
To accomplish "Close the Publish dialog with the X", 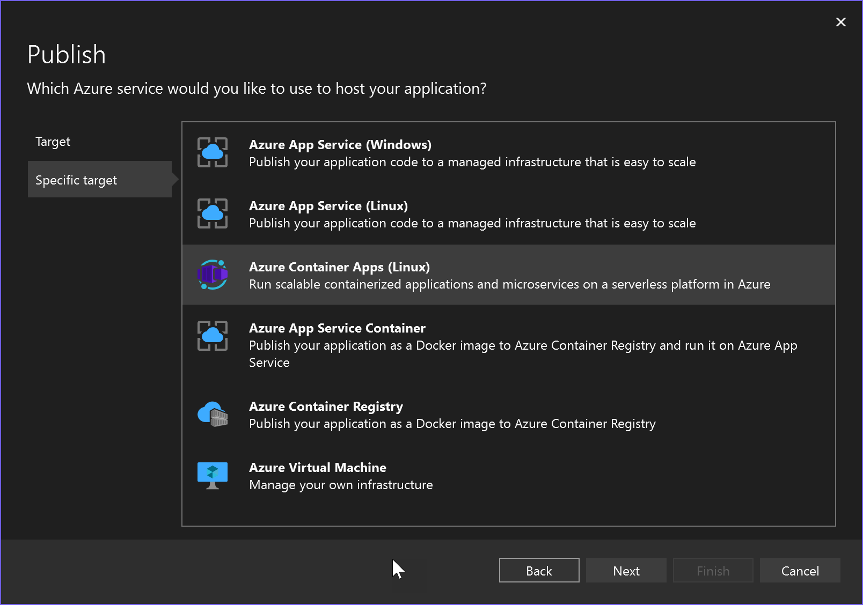I will pyautogui.click(x=840, y=22).
